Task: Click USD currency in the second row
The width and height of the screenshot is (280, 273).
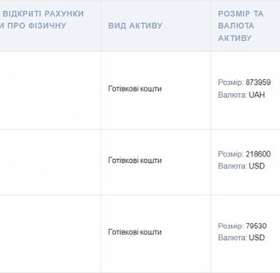Action: tap(257, 166)
